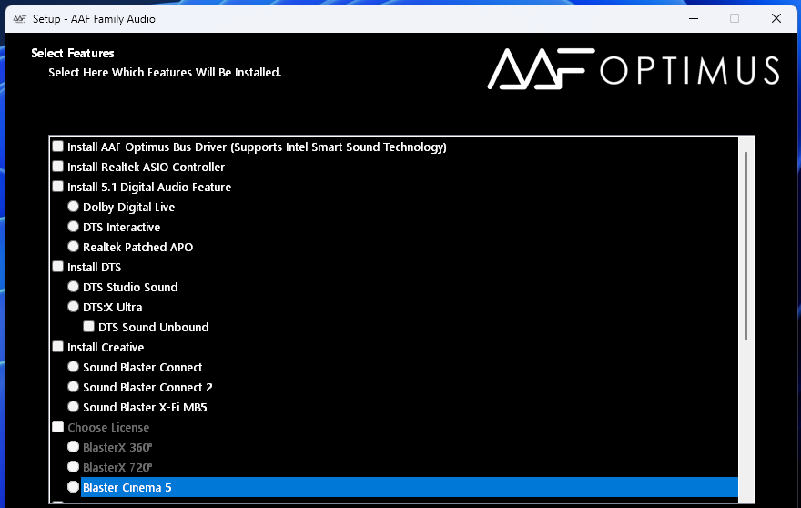
Task: Click the Install Realtek ASIO Controller label
Action: (147, 168)
